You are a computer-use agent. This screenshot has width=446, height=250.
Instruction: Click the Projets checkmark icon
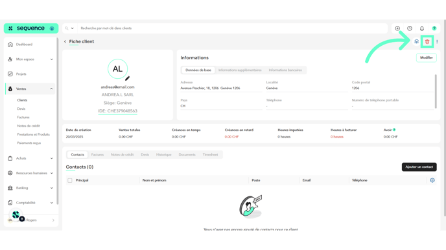tap(10, 74)
